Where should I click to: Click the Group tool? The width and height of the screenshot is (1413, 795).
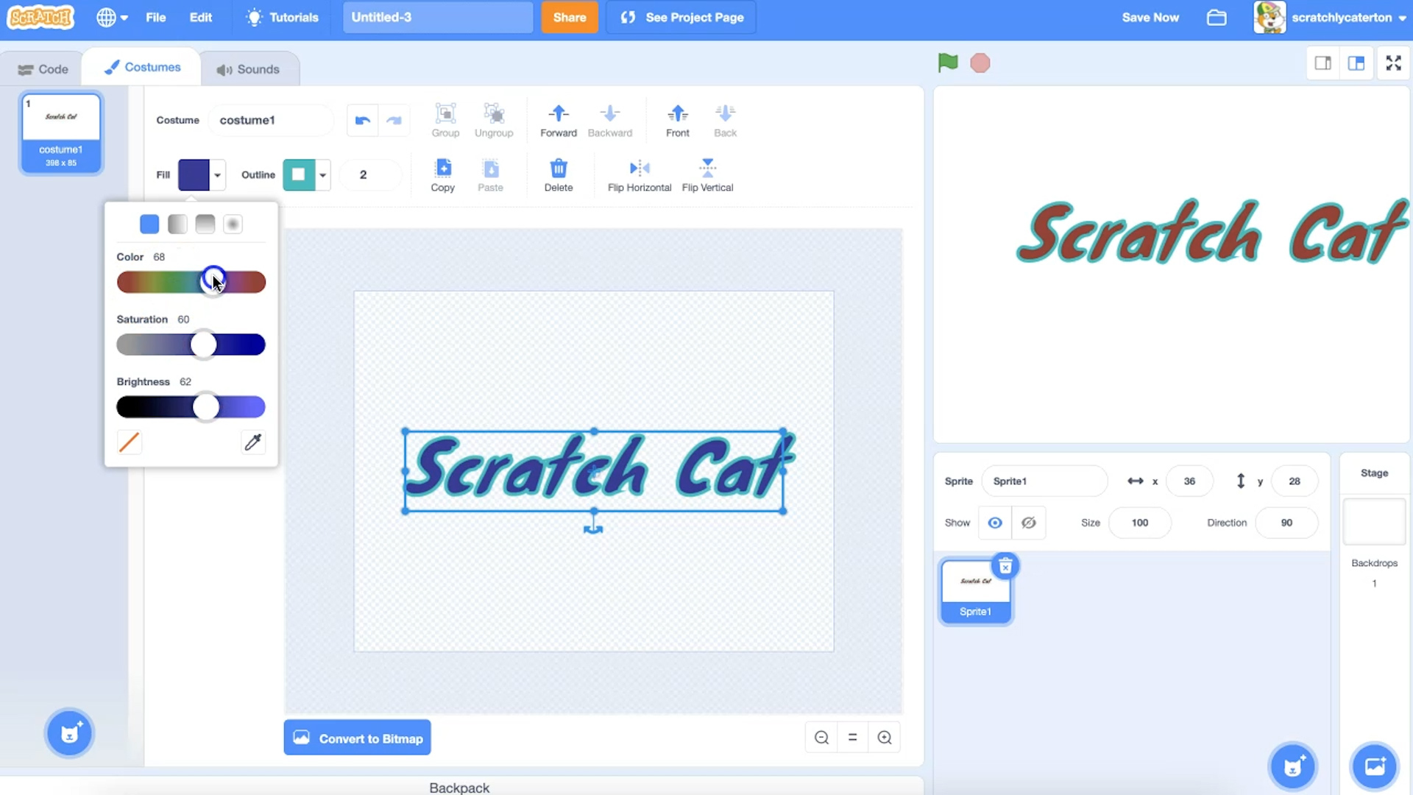(445, 120)
